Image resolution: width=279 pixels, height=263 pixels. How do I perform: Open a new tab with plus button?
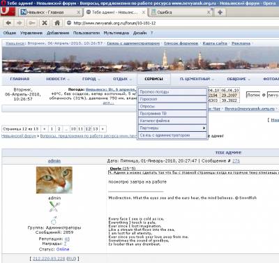click(x=220, y=13)
